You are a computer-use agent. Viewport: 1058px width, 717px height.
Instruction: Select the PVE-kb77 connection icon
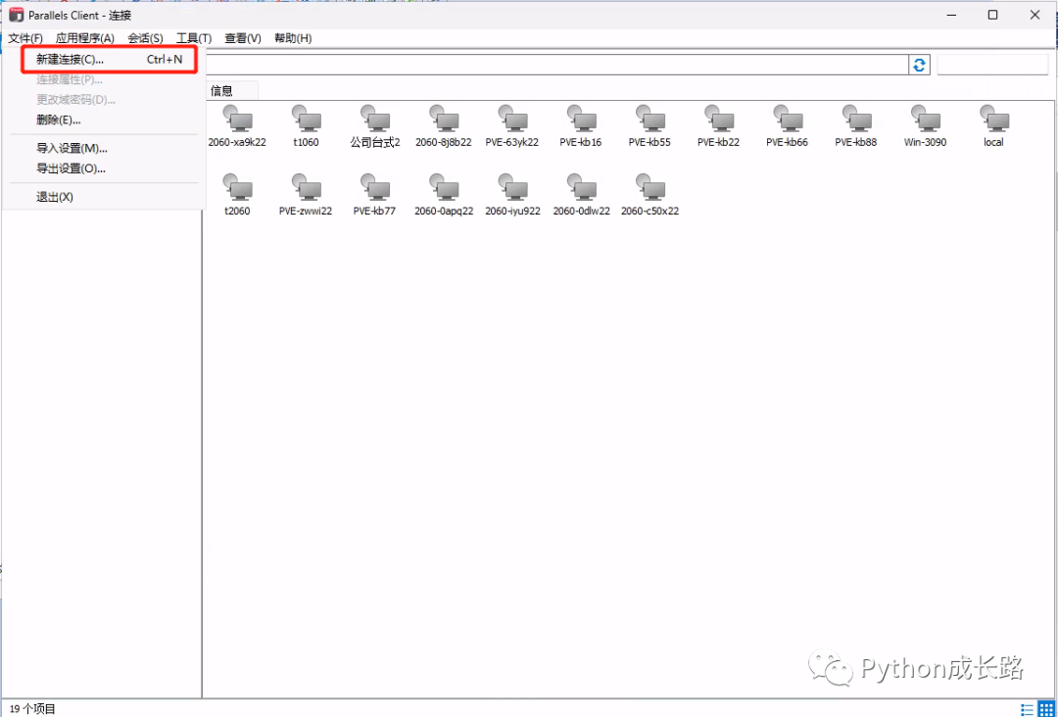tap(375, 186)
